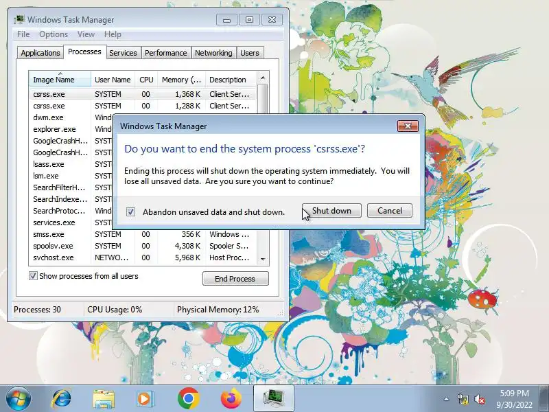Select the SearchIndexe... process
This screenshot has width=549, height=412.
click(60, 199)
